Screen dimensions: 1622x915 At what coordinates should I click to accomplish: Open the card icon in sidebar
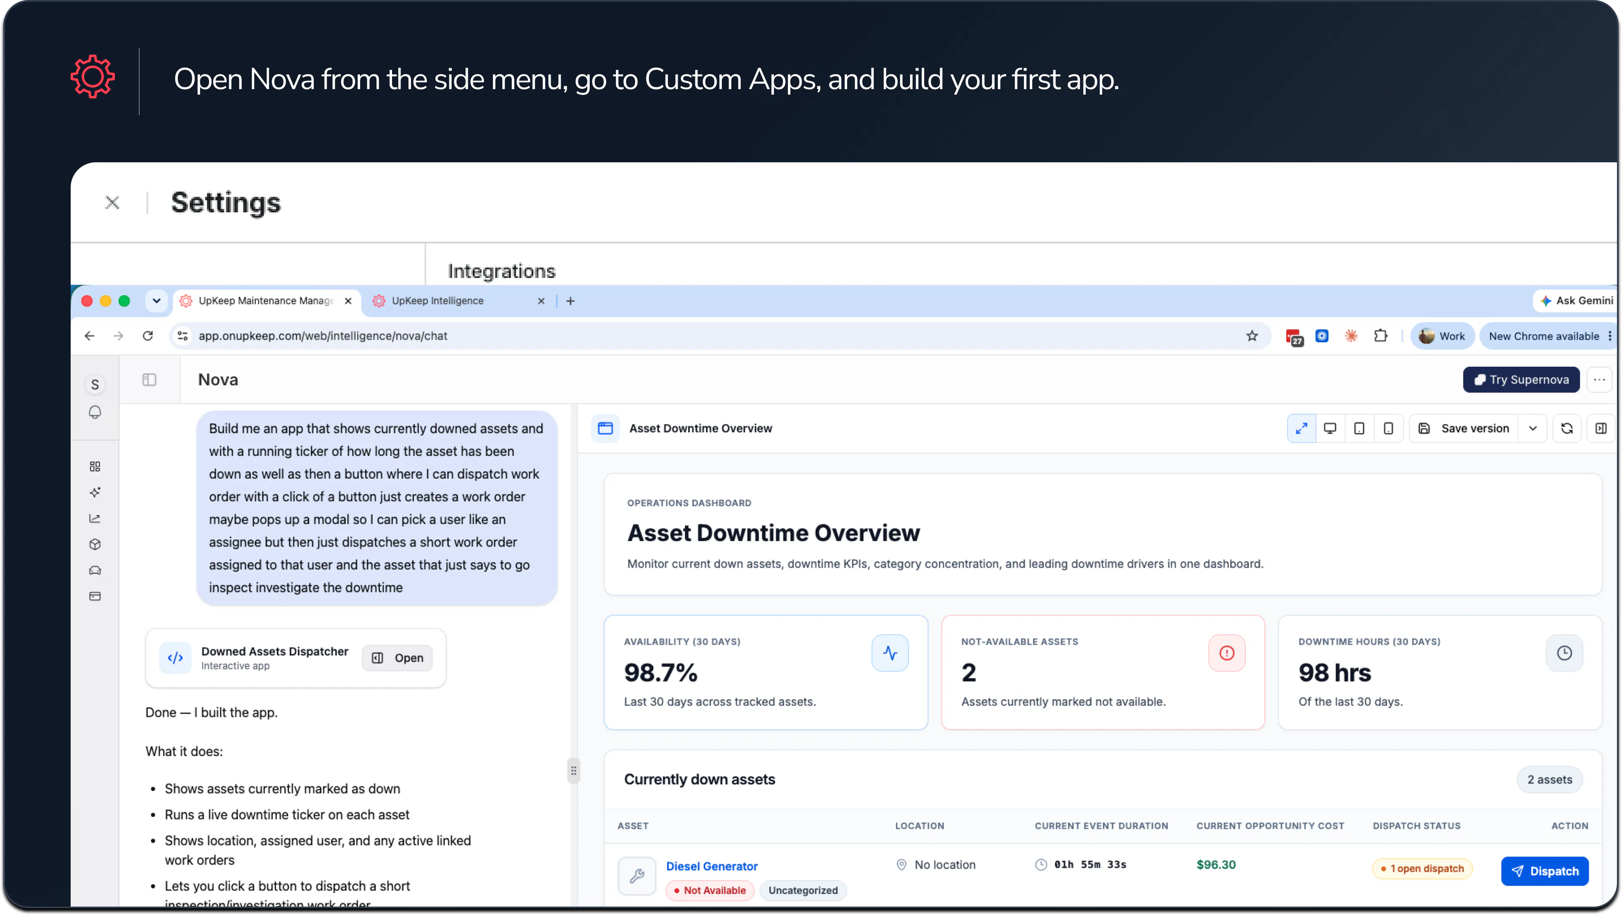coord(95,596)
